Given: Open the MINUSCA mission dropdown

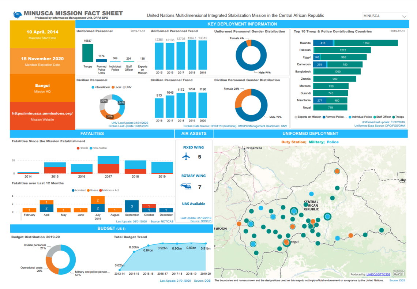Looking at the screenshot, I should point(384,16).
